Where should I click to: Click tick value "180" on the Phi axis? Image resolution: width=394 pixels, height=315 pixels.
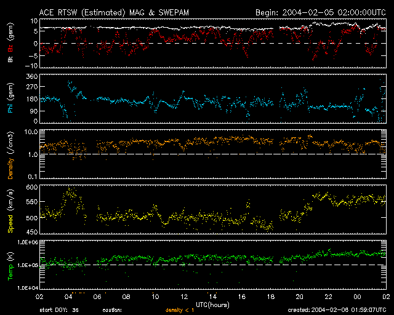click(x=31, y=99)
